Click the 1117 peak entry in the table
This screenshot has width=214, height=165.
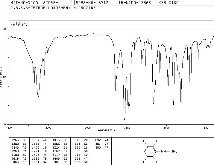(60, 155)
